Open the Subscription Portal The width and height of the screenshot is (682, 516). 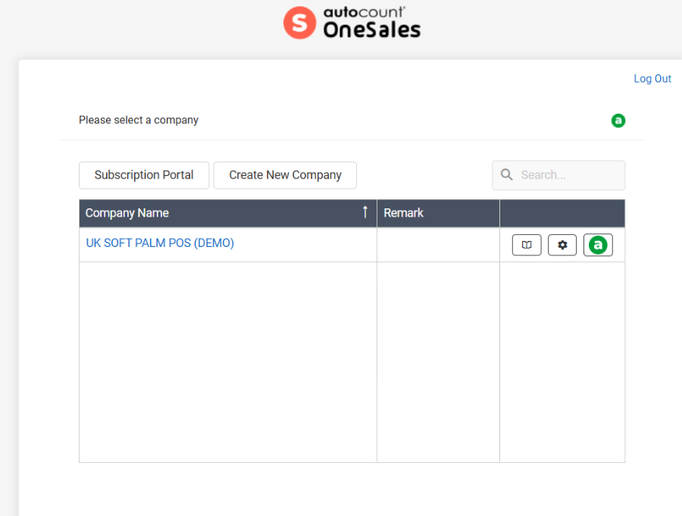(x=144, y=175)
